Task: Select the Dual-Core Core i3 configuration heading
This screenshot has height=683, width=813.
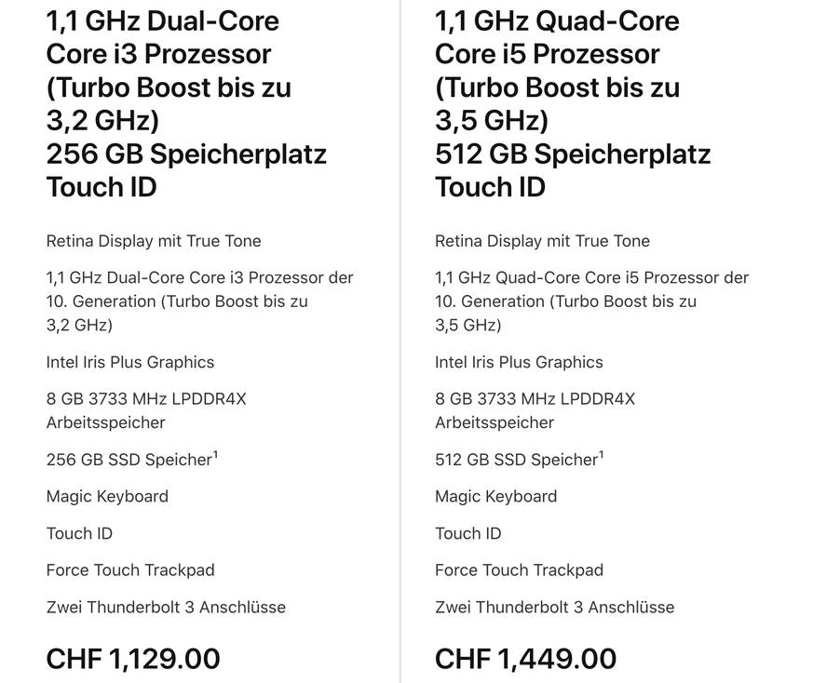Action: 186,103
